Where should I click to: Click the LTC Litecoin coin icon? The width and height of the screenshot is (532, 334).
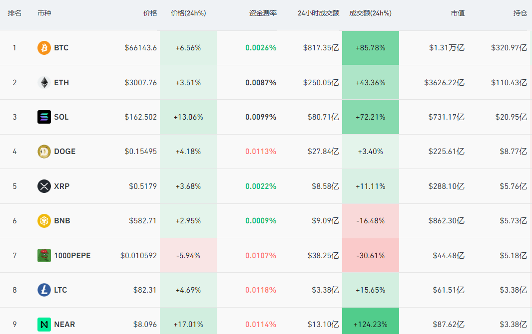pyautogui.click(x=44, y=290)
